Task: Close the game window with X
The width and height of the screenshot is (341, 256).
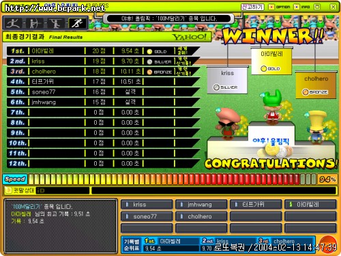Action: (x=333, y=7)
